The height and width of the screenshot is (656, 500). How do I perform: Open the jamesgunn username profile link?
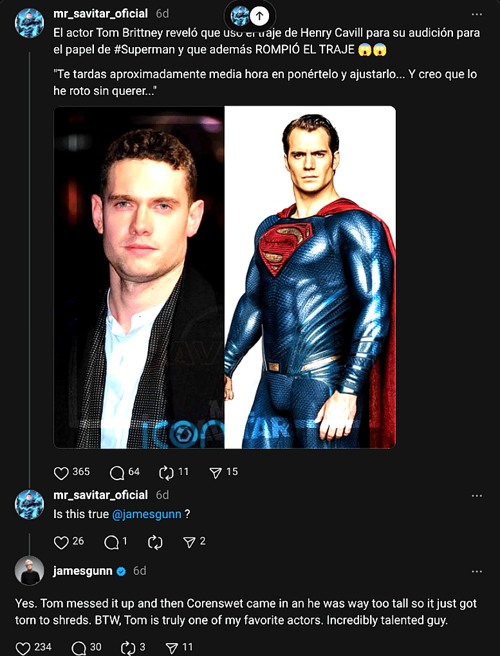coord(82,571)
